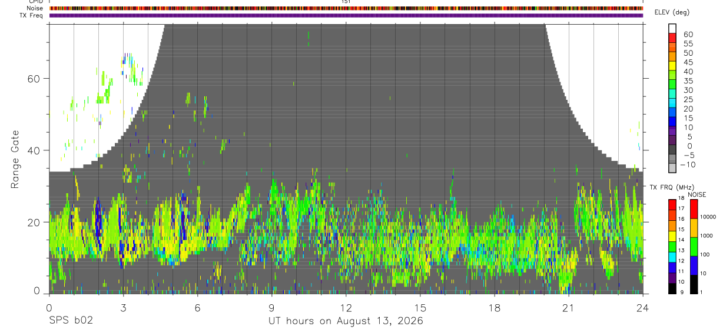Click the red swatch beside 60 on ELEV colorbar
Viewport: 723px width, 333px height.
click(x=673, y=37)
